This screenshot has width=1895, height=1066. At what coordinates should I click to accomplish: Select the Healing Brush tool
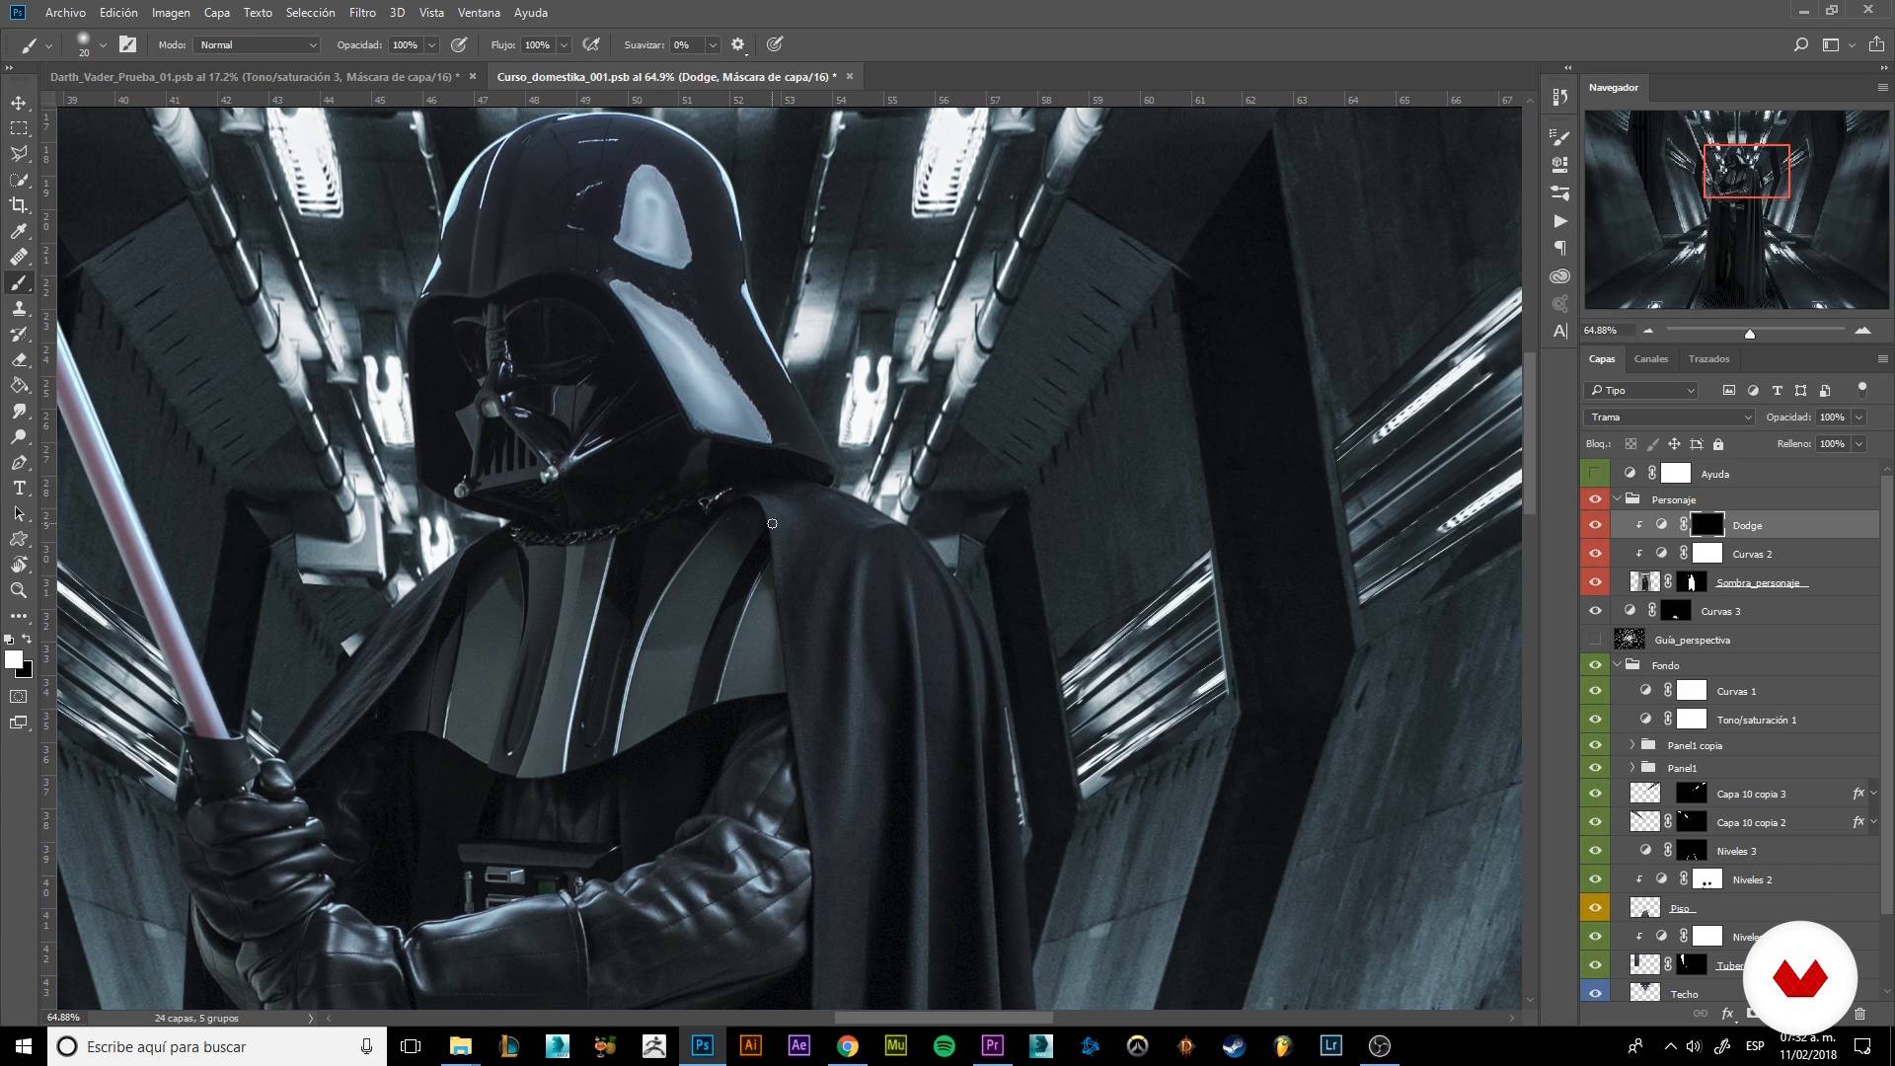tap(19, 257)
